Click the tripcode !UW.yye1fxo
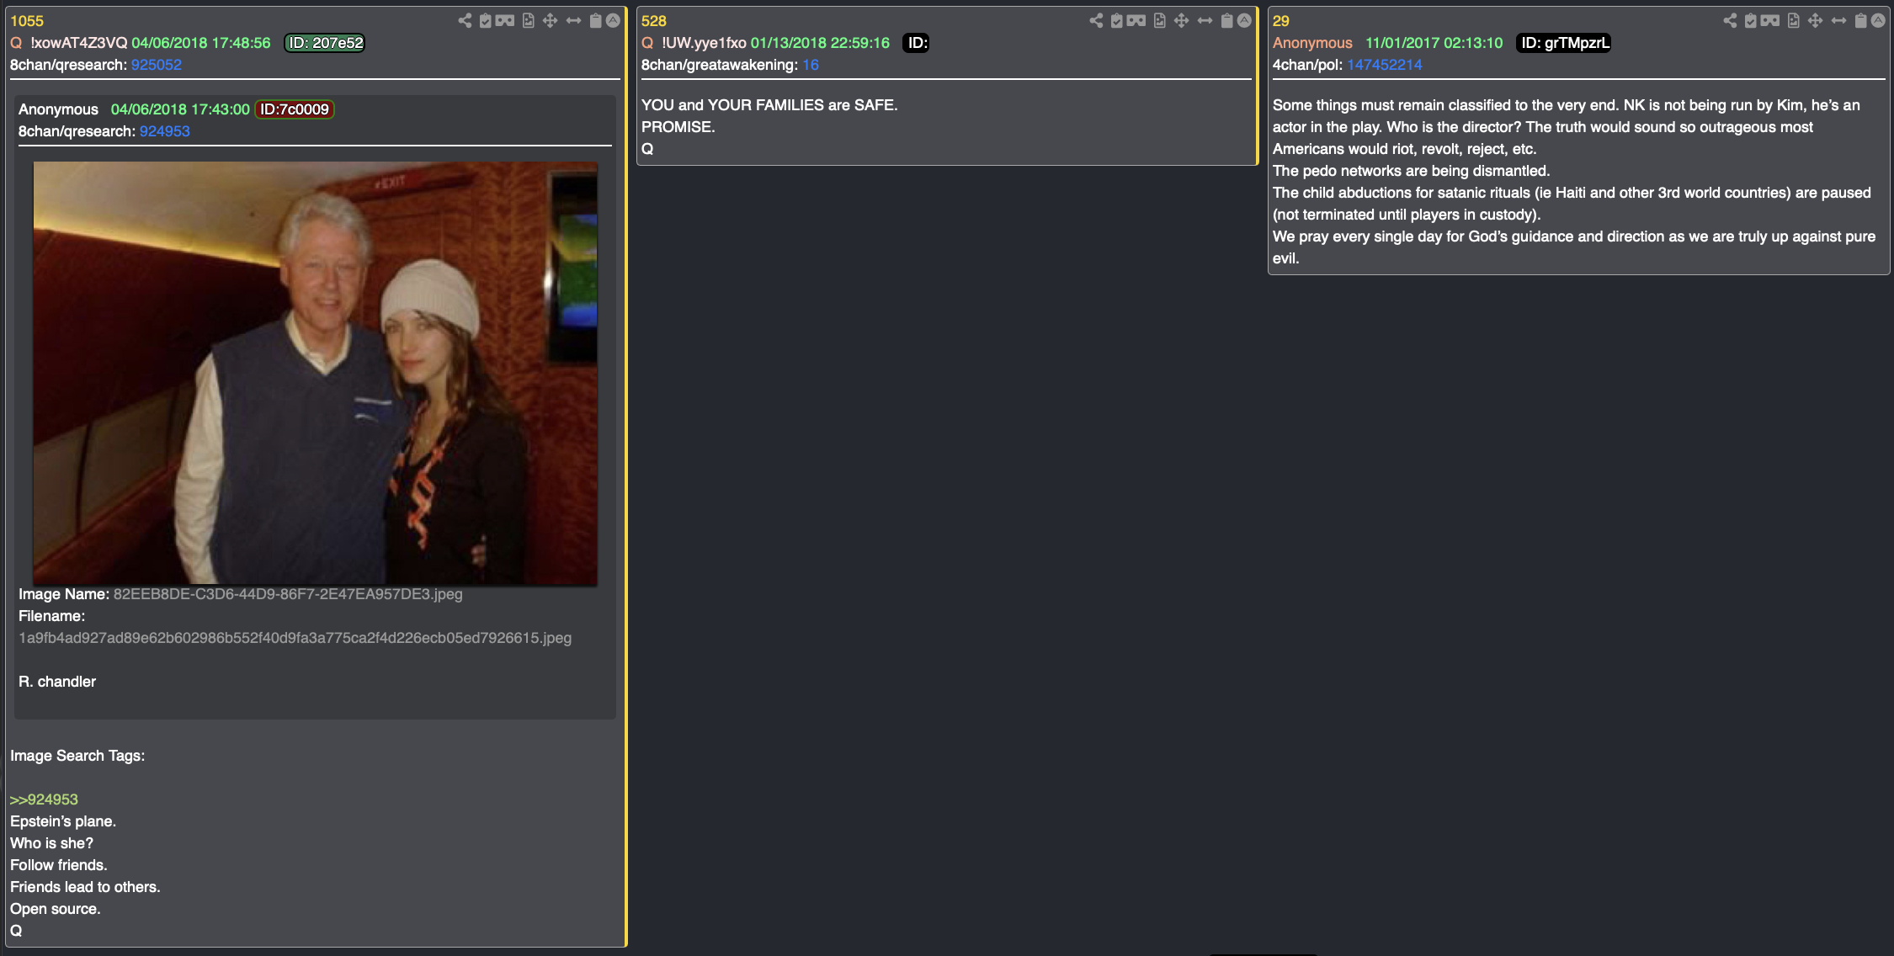 point(704,43)
